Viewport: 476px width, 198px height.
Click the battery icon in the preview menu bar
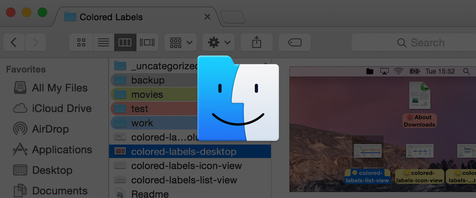(415, 71)
